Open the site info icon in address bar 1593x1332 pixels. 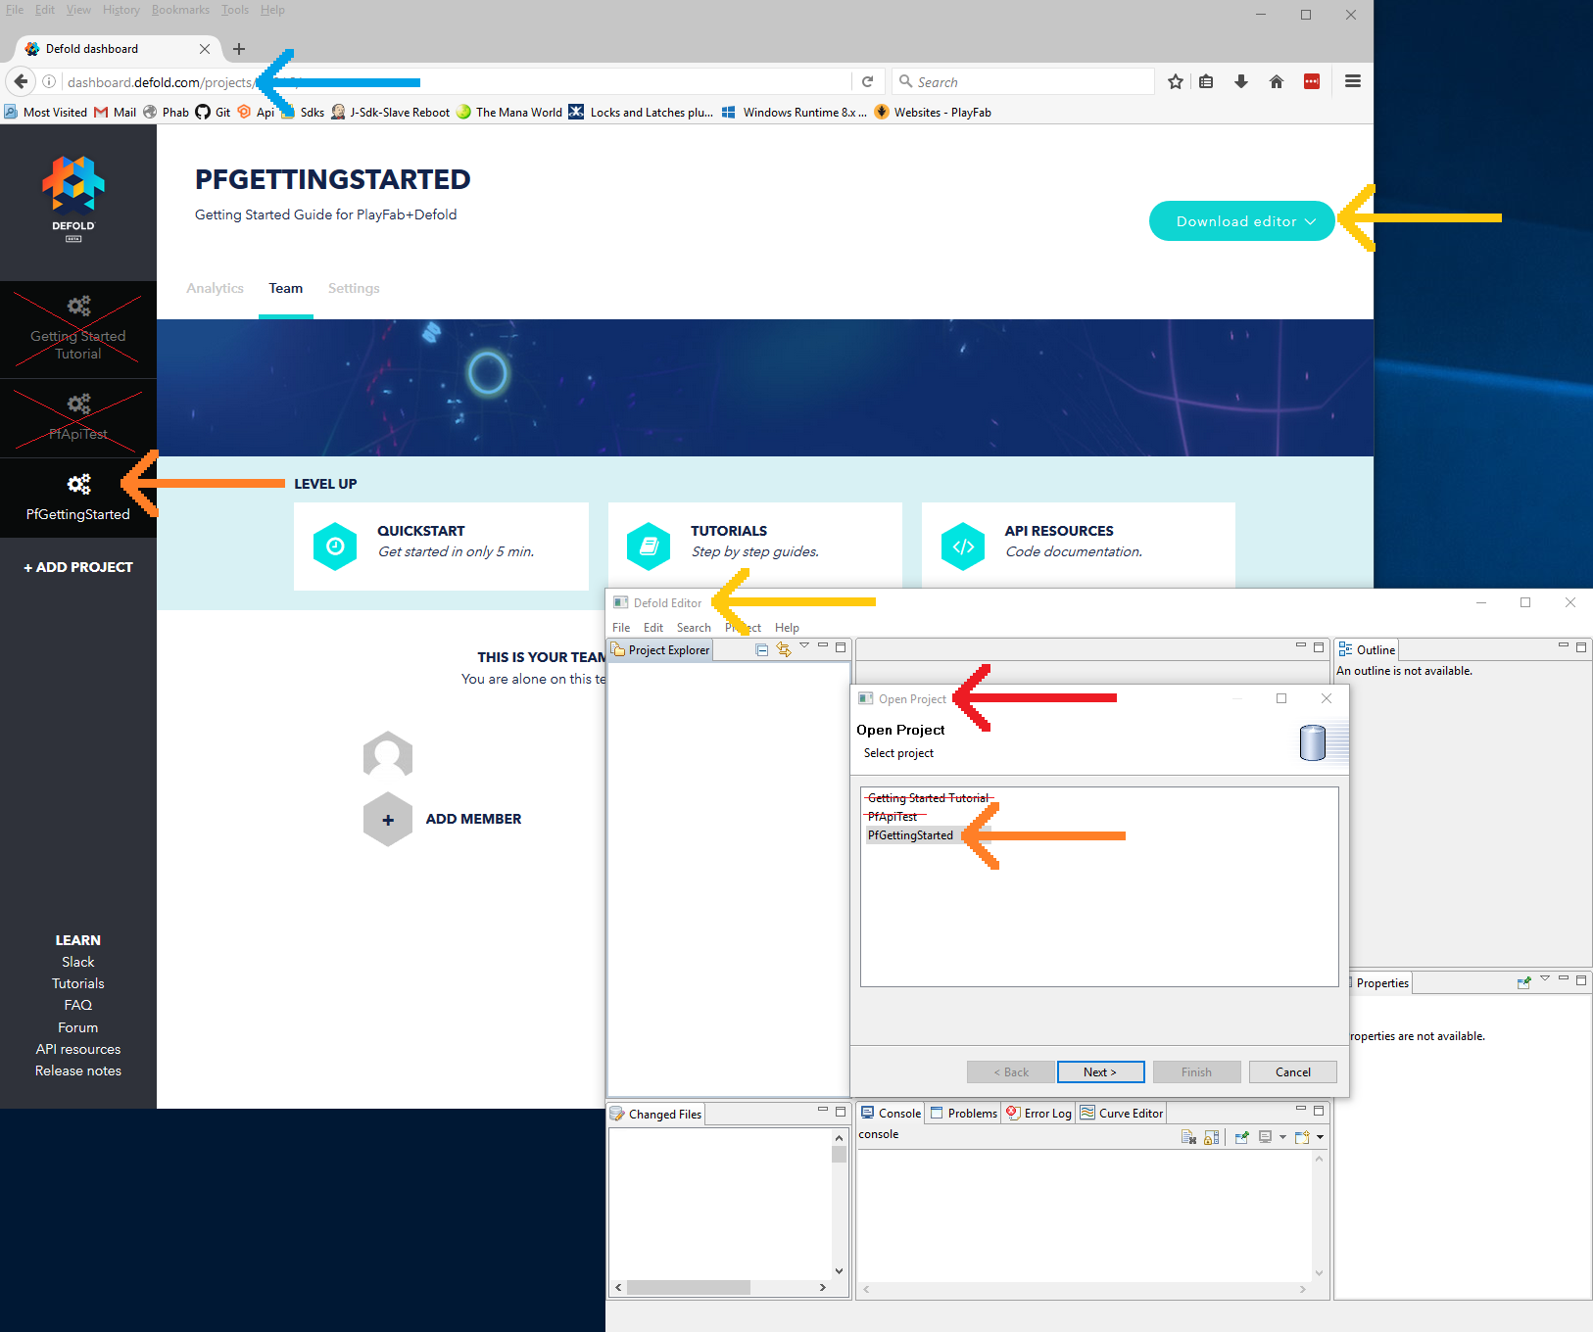tap(49, 82)
